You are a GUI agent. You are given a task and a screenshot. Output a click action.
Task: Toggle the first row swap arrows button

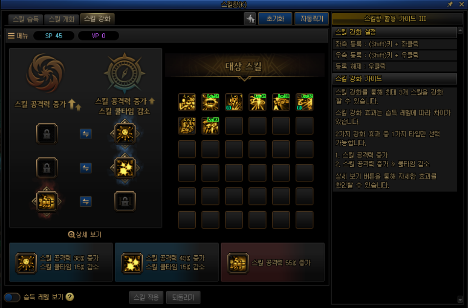86,133
